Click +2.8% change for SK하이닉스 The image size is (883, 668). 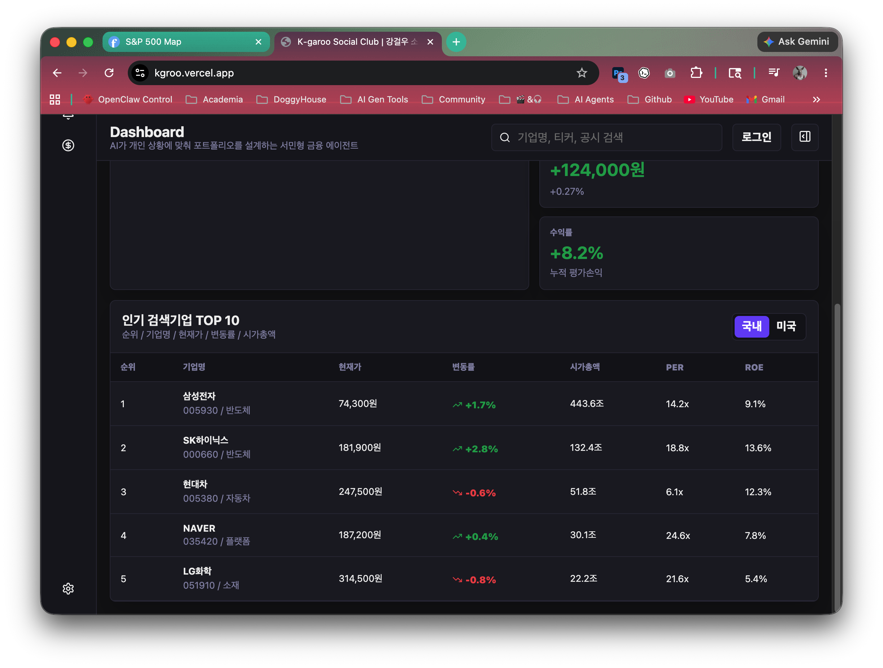[475, 449]
